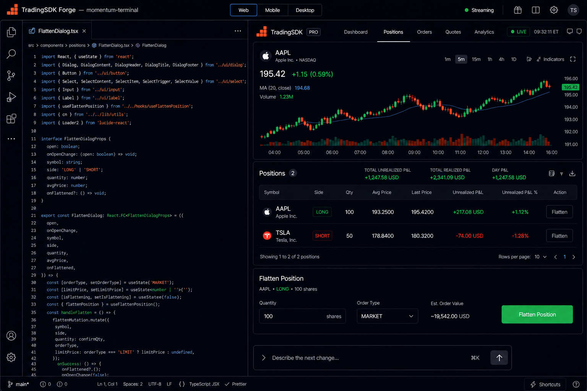Open top header settings gear
This screenshot has height=391, width=587.
point(554,10)
